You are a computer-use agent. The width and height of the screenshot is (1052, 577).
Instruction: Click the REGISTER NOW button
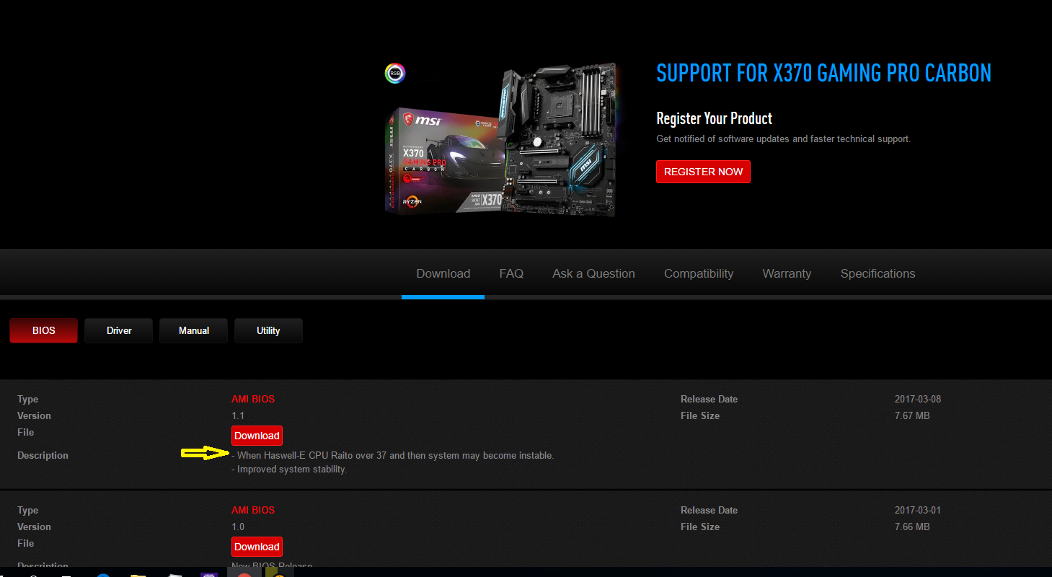point(703,172)
